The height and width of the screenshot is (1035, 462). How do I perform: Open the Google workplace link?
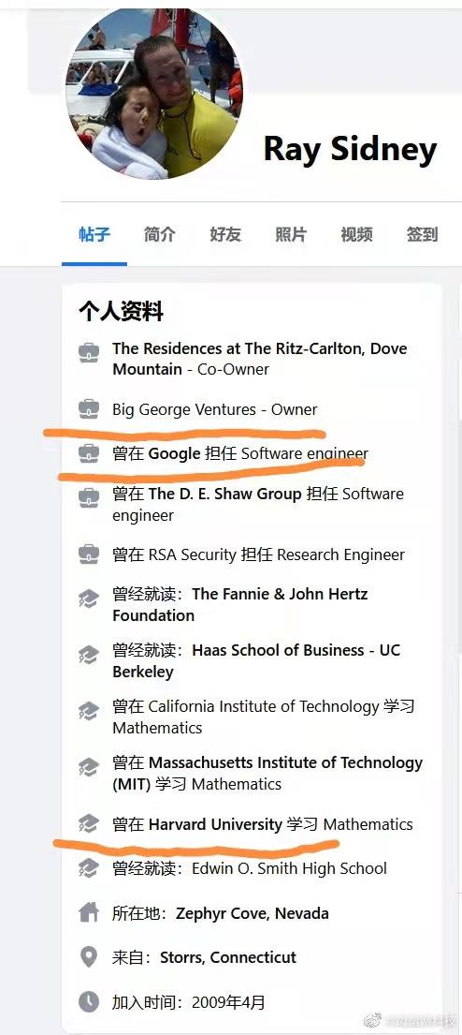point(174,454)
